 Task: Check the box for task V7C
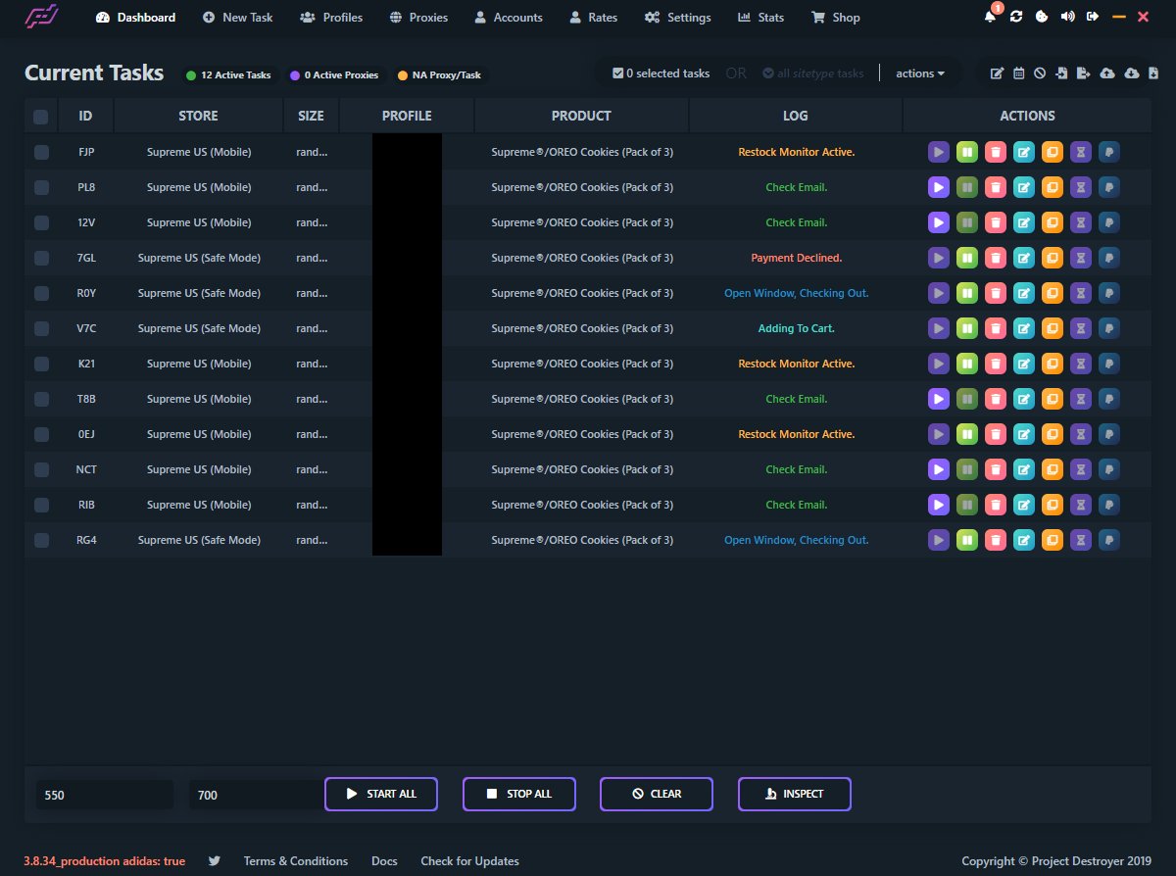click(x=41, y=328)
